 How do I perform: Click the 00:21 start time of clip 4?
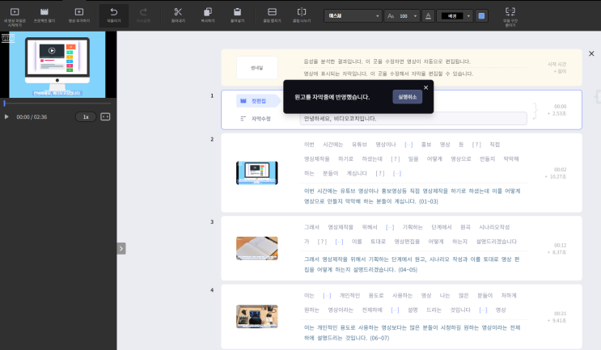(x=560, y=314)
